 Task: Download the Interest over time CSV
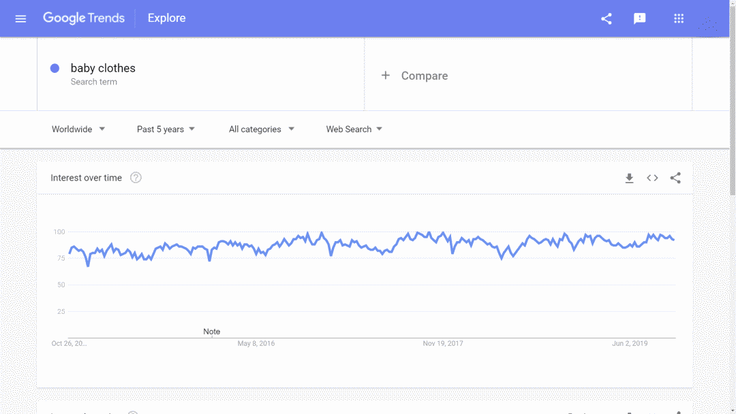tap(629, 178)
